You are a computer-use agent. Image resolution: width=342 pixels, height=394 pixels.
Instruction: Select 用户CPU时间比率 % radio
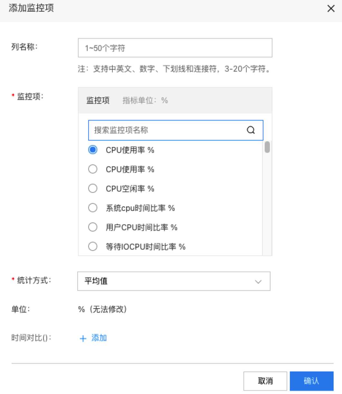93,227
